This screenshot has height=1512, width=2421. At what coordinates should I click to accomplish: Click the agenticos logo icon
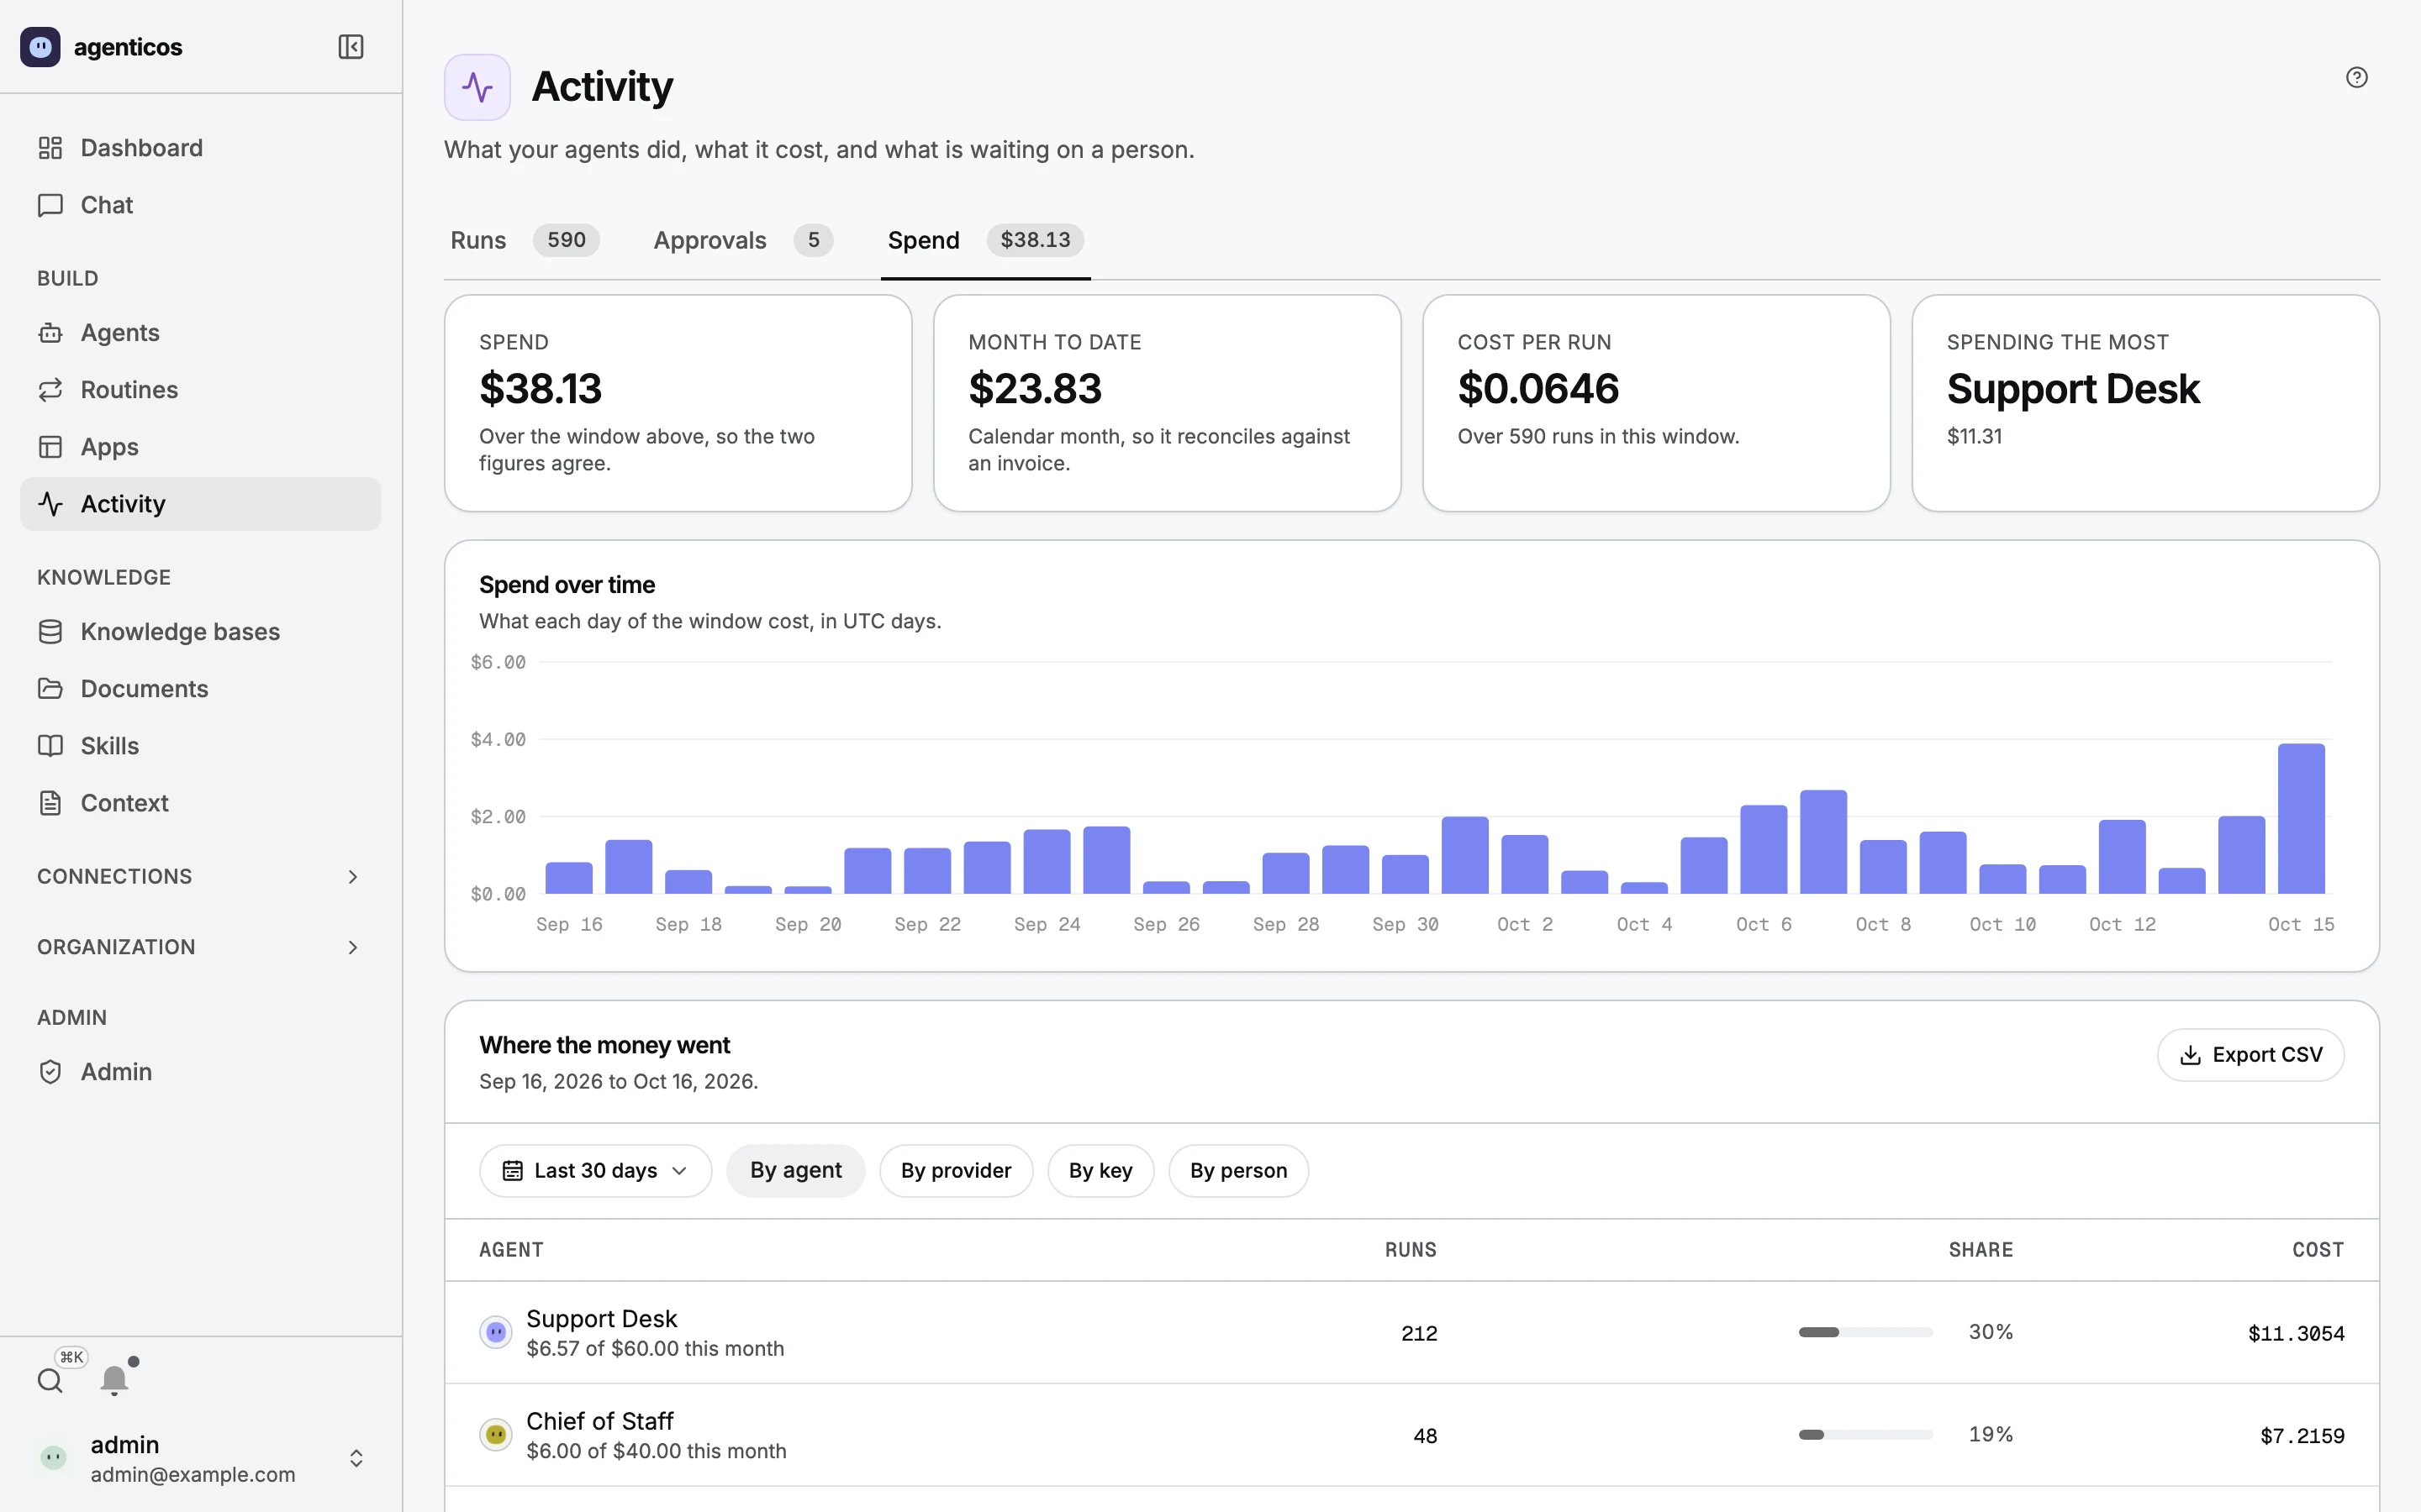[40, 47]
